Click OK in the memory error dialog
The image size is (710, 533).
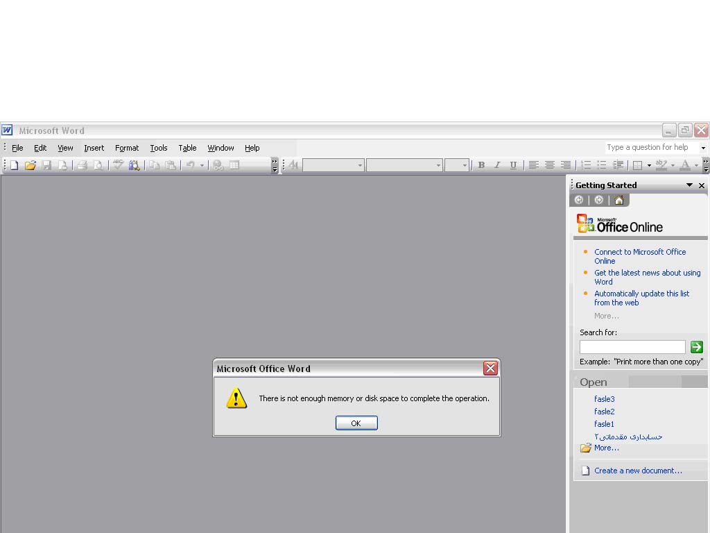coord(356,423)
